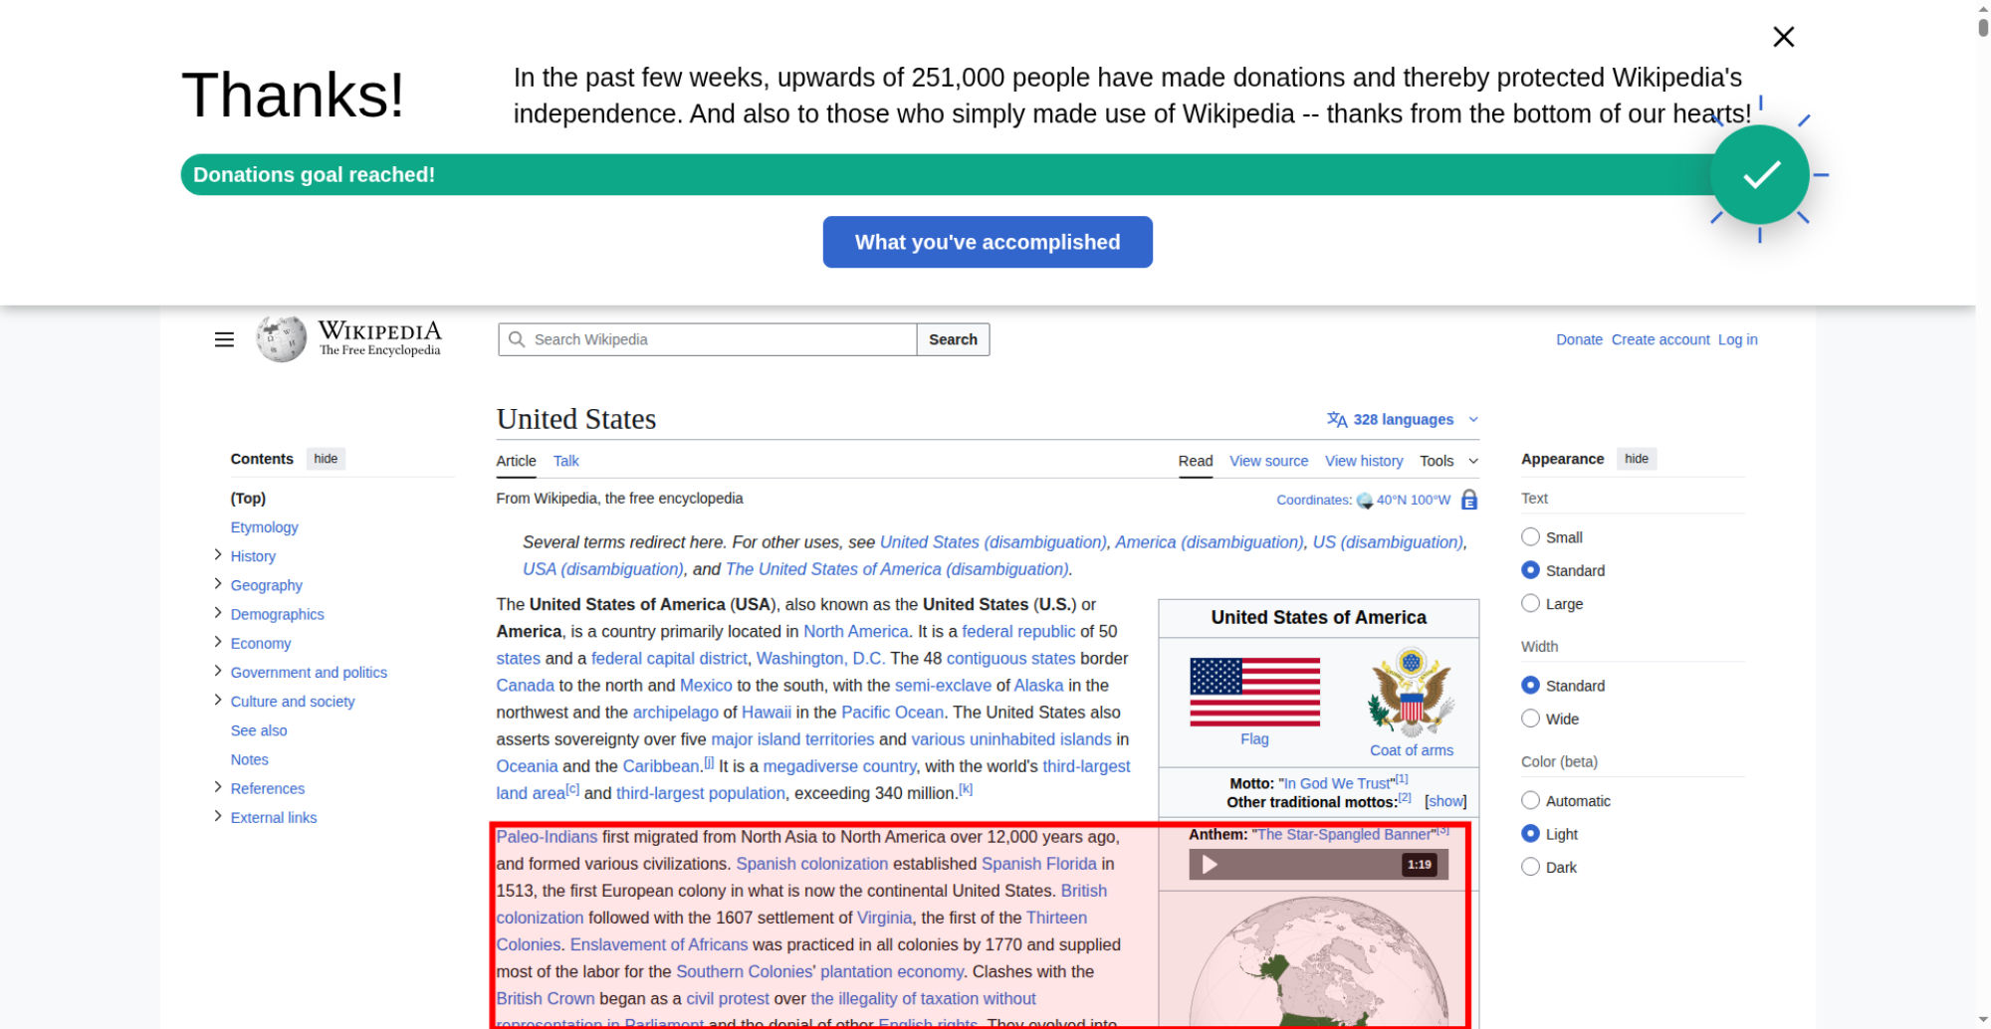1991x1029 pixels.
Task: Switch to the Talk tab
Action: [x=565, y=461]
